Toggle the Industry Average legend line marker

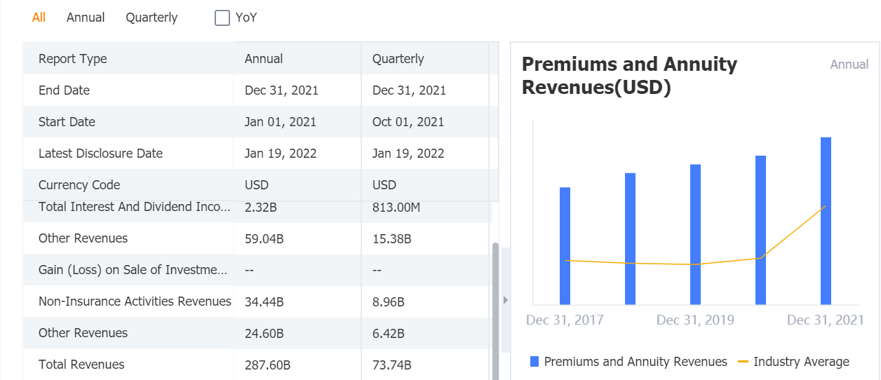[744, 362]
